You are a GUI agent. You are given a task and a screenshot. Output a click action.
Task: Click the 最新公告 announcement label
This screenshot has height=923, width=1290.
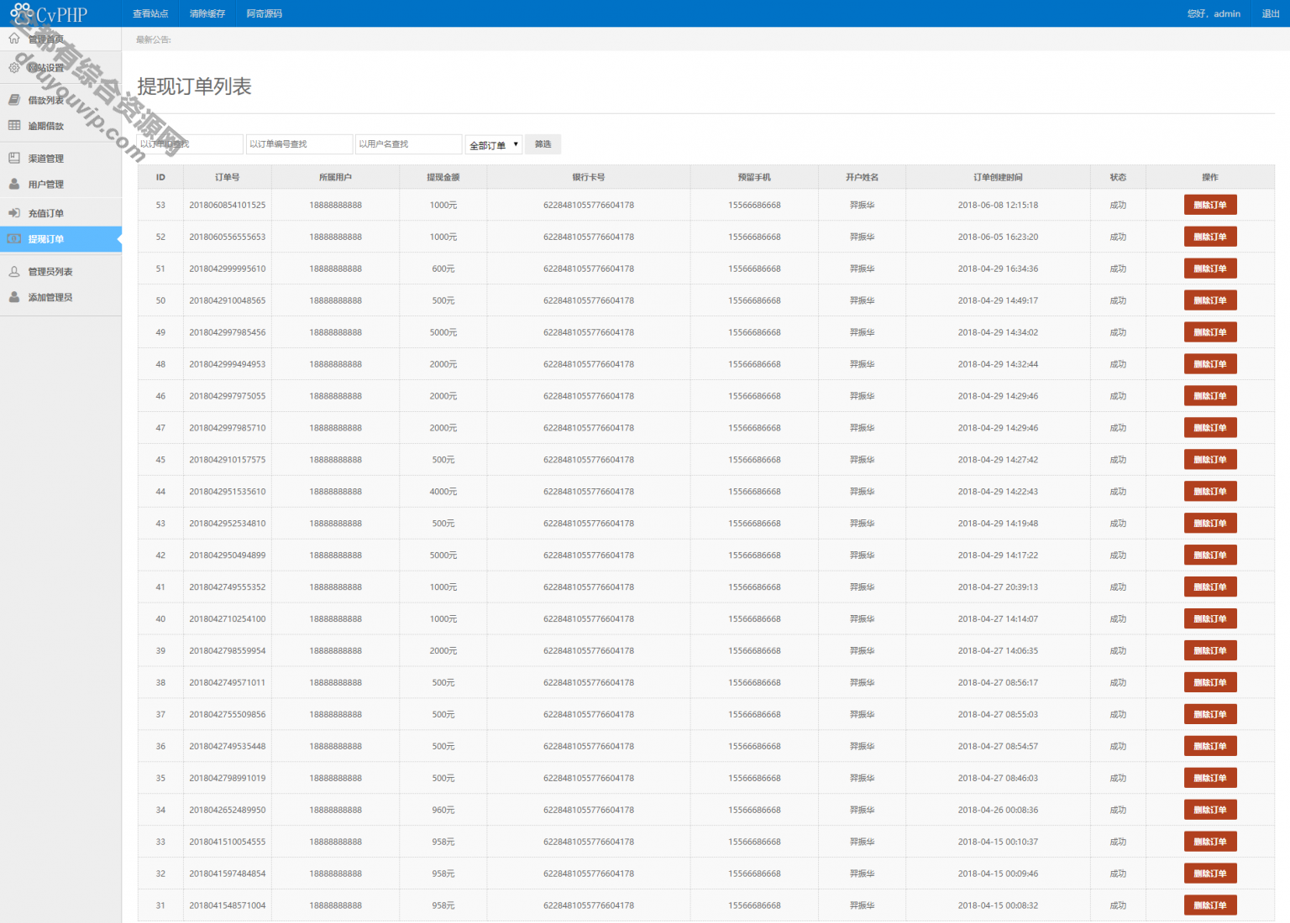coord(154,39)
